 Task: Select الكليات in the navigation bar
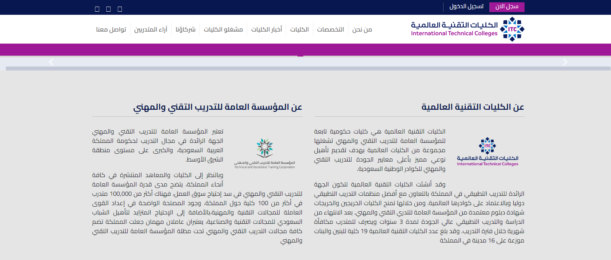(299, 30)
